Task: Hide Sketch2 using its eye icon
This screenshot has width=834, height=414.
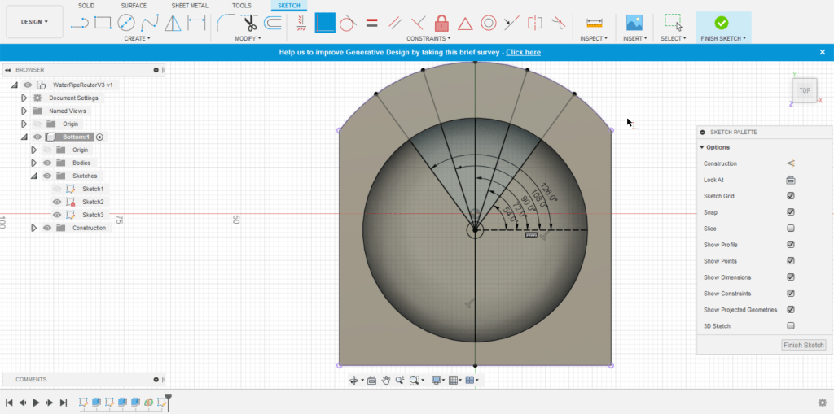Action: 57,202
